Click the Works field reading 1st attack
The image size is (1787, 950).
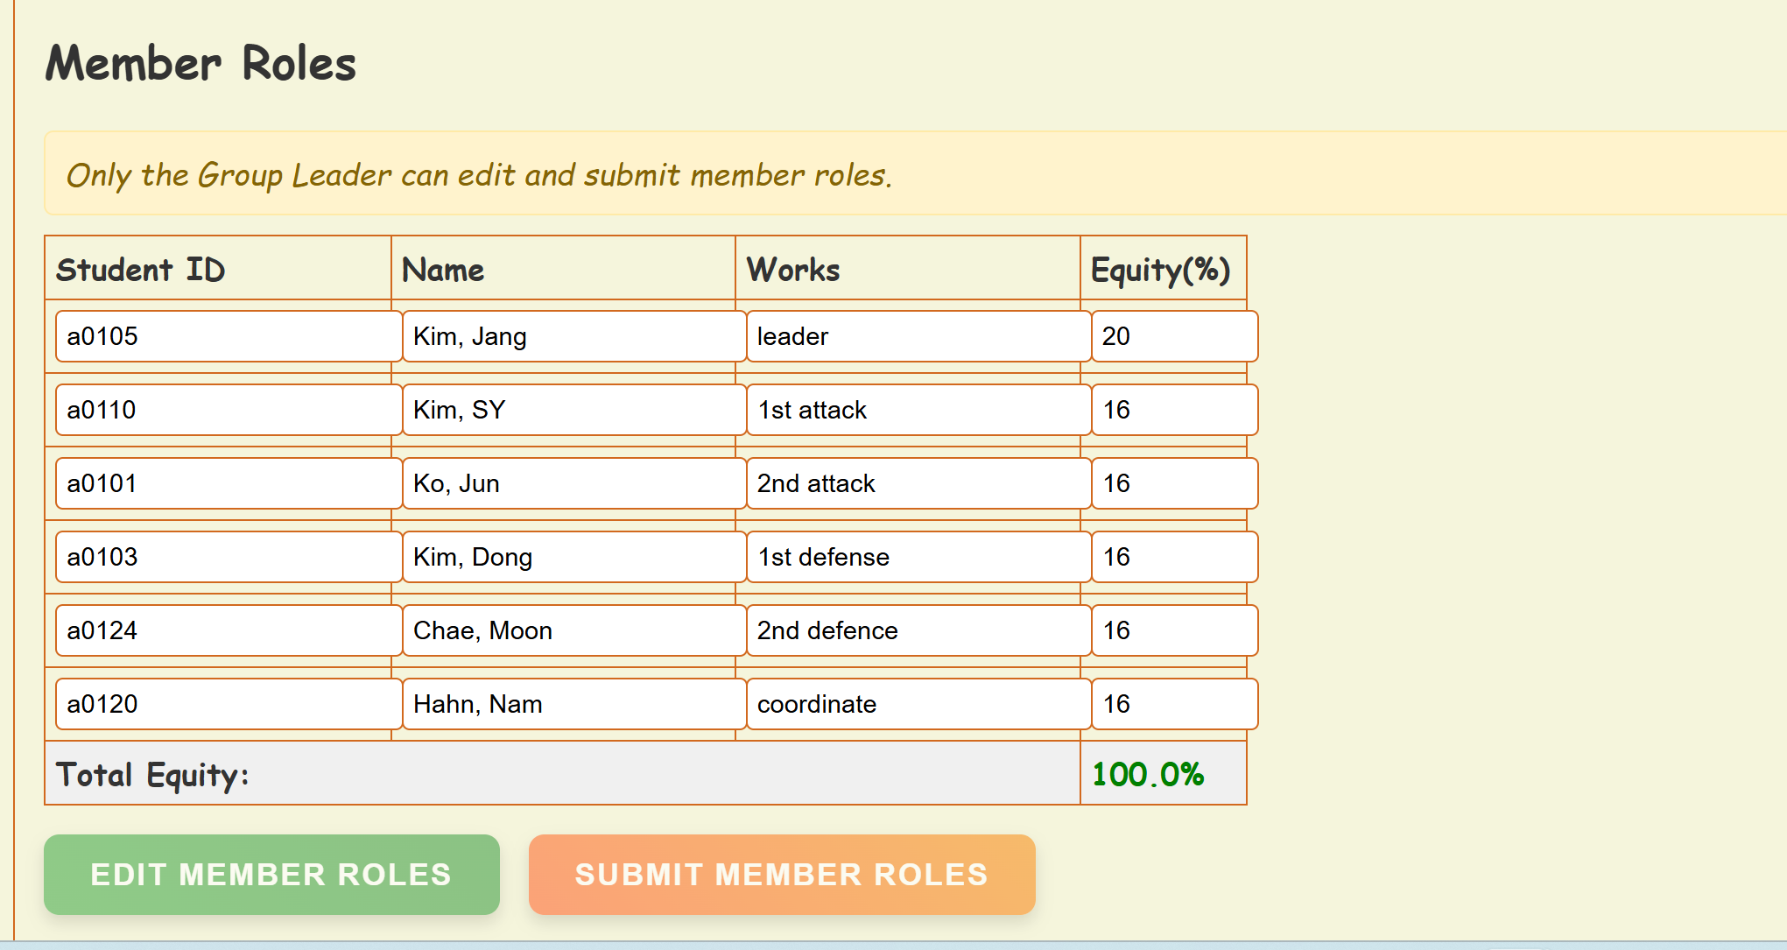918,410
